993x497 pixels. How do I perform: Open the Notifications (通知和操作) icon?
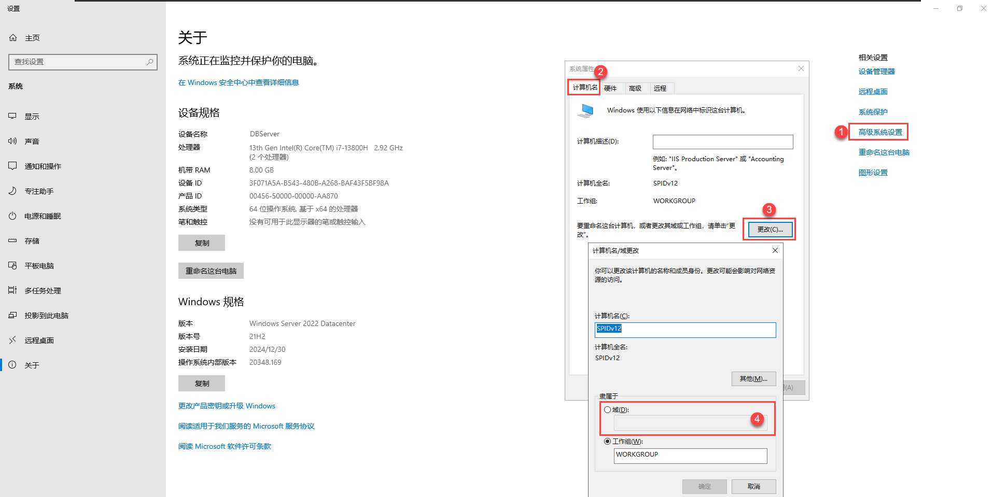[x=12, y=166]
